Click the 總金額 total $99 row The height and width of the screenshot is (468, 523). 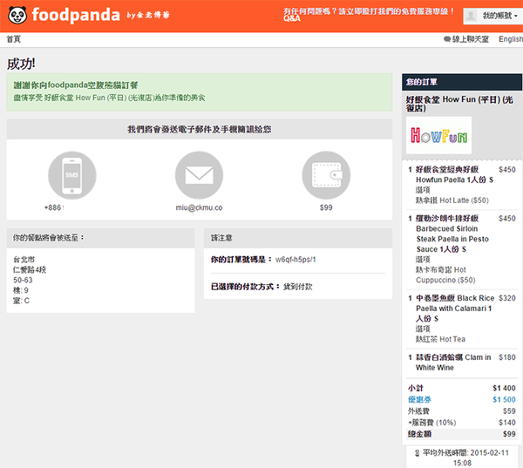(462, 434)
